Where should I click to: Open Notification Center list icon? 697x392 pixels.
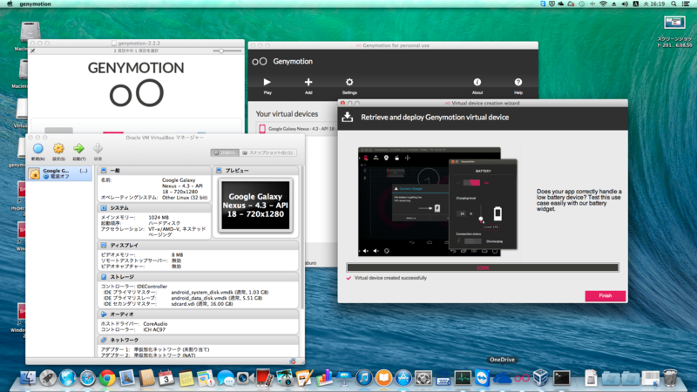click(686, 3)
